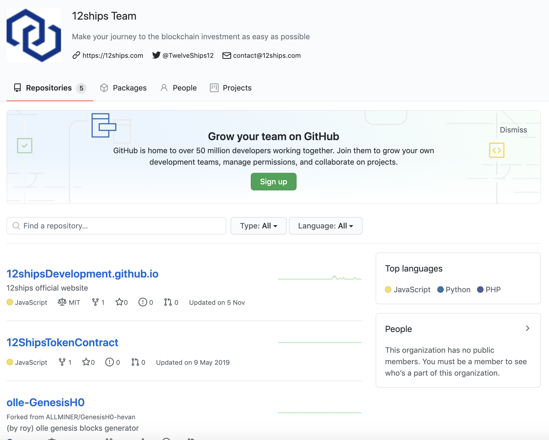Switch to the People tab
This screenshot has width=549, height=440.
tap(179, 88)
